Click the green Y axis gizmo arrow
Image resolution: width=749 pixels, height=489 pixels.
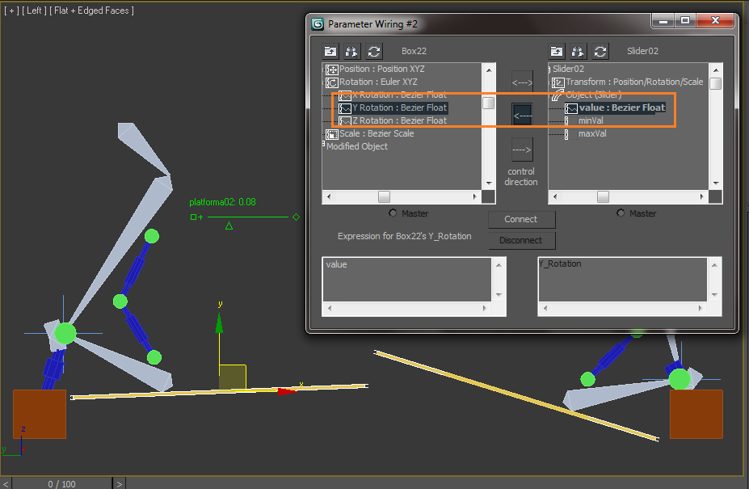[219, 322]
